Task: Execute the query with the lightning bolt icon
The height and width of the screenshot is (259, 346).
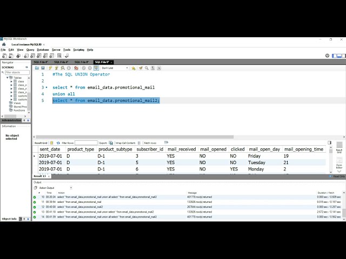Action: coord(50,68)
